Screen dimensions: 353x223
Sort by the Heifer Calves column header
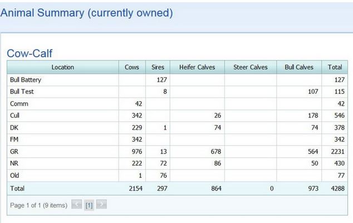coord(197,67)
